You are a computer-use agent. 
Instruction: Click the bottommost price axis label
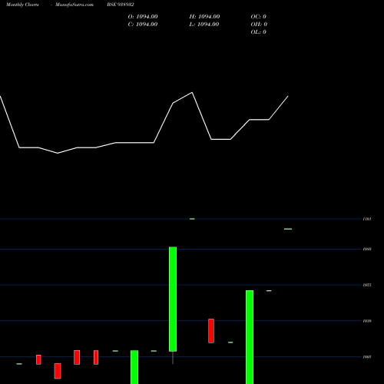click(367, 356)
